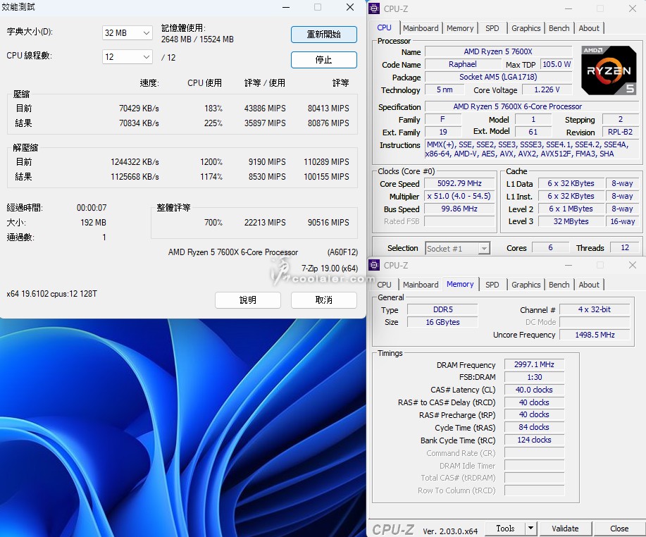Click the Level 3 cache value 32 MBytes
This screenshot has height=537, width=646.
click(x=571, y=221)
